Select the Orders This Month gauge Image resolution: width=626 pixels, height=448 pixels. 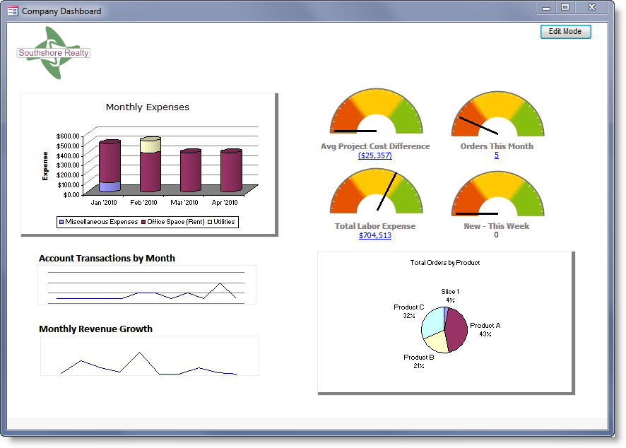coord(496,113)
